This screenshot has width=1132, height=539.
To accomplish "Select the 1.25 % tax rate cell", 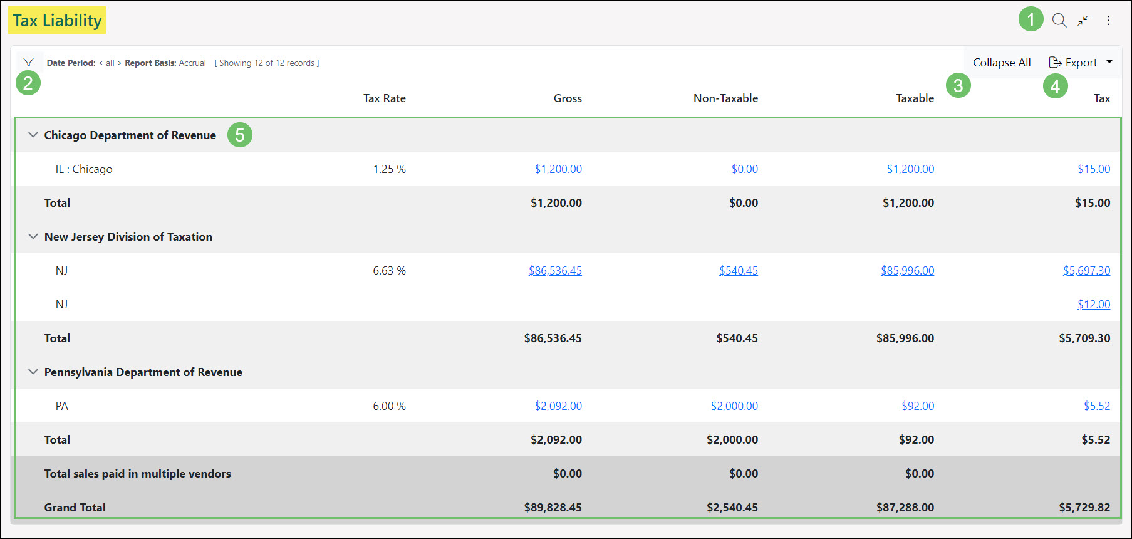I will [389, 169].
